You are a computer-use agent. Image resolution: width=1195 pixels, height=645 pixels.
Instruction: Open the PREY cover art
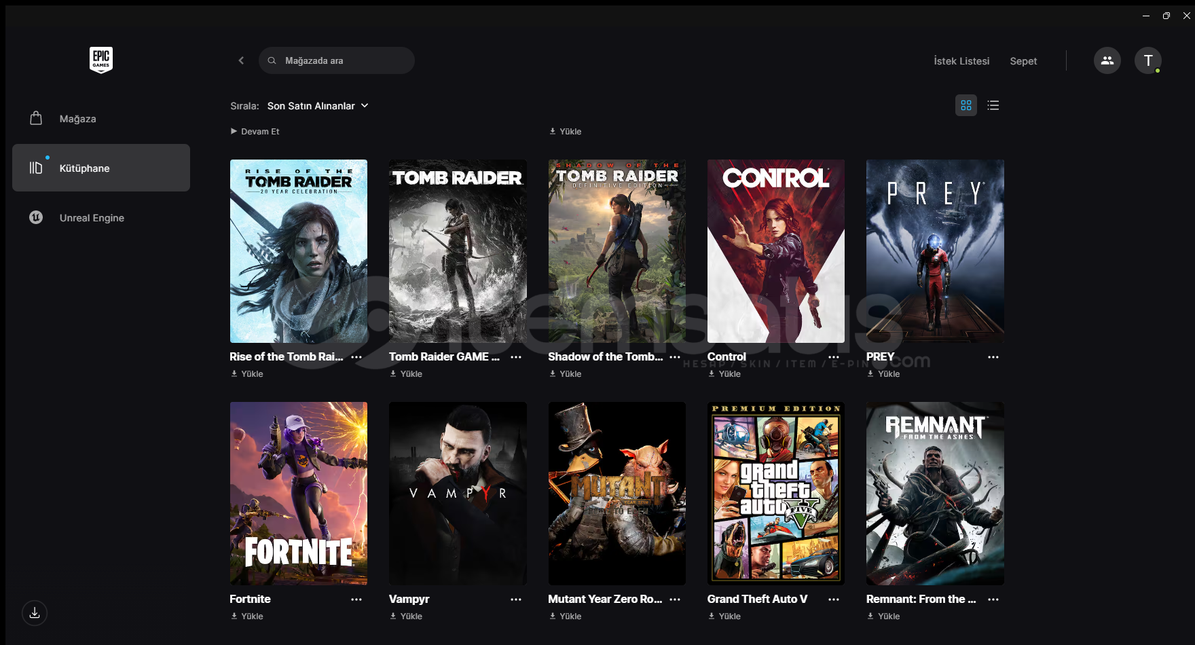tap(935, 251)
